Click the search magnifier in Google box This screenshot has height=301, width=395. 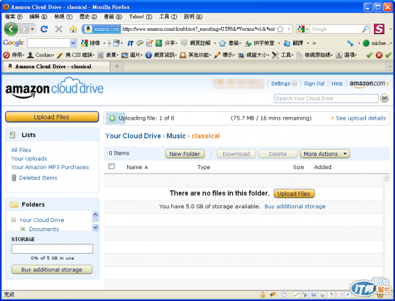[365, 29]
